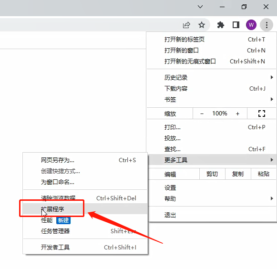Decrease zoom with the minus button
The width and height of the screenshot is (277, 269).
pos(202,114)
